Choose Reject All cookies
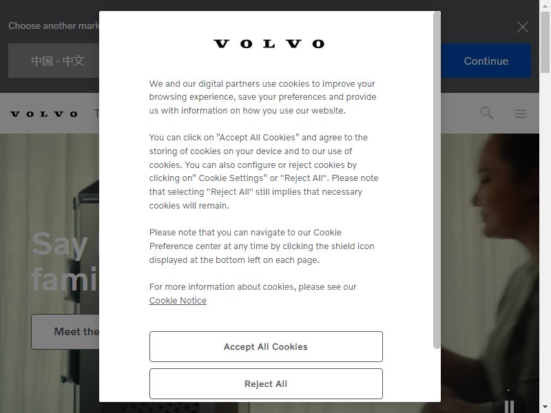The image size is (551, 413). point(266,384)
